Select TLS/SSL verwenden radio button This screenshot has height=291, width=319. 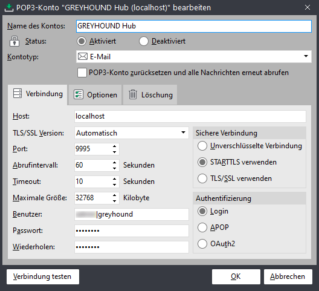202,178
